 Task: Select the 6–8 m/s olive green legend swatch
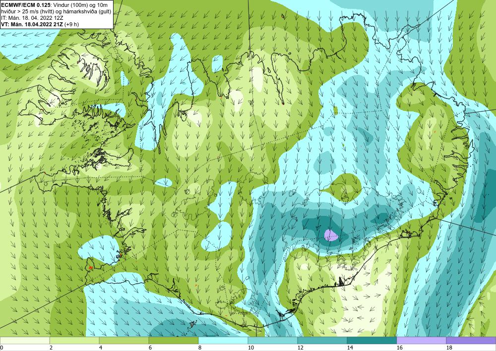click(174, 340)
